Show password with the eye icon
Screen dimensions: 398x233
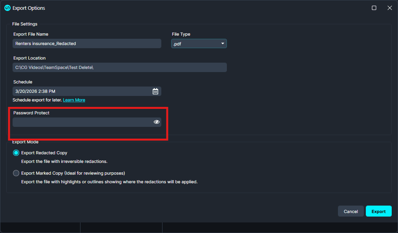[157, 122]
